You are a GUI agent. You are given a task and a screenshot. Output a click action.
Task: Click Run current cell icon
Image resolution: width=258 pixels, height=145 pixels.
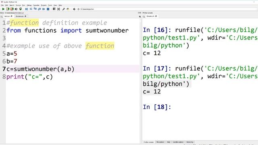8,9
